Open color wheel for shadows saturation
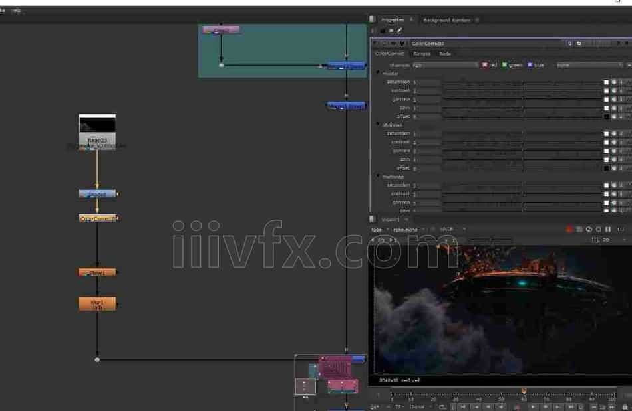632x411 pixels. click(x=614, y=133)
